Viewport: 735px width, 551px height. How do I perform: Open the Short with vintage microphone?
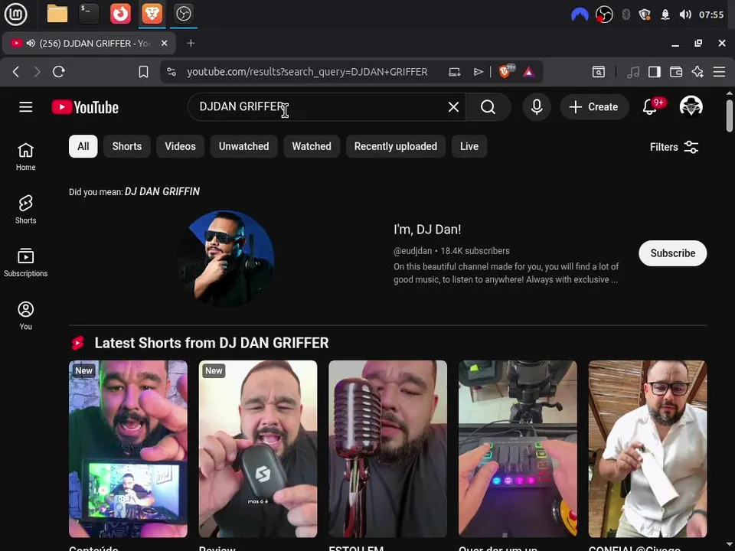point(387,448)
